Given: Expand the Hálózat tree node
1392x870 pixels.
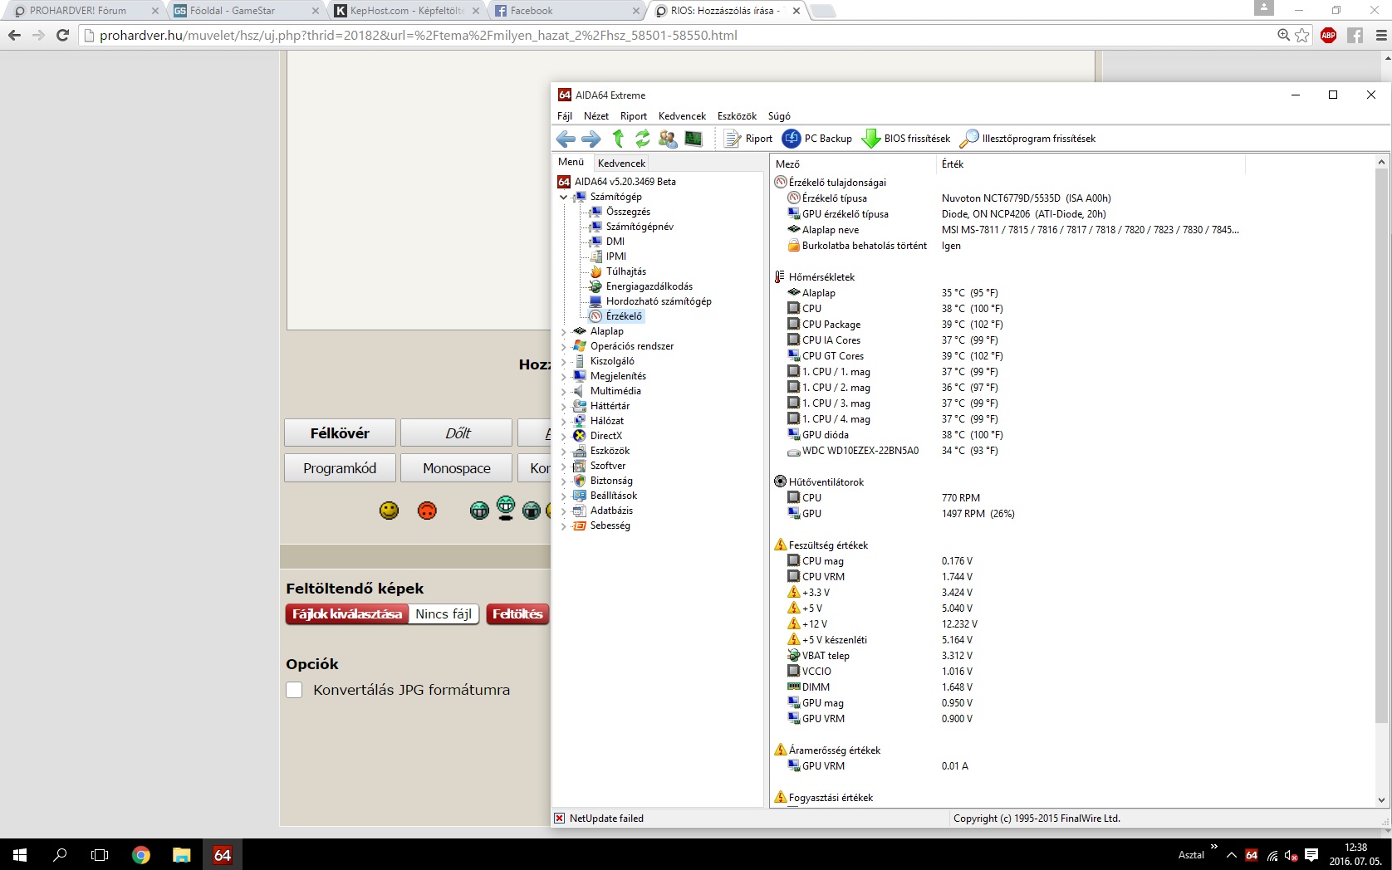Looking at the screenshot, I should [564, 422].
